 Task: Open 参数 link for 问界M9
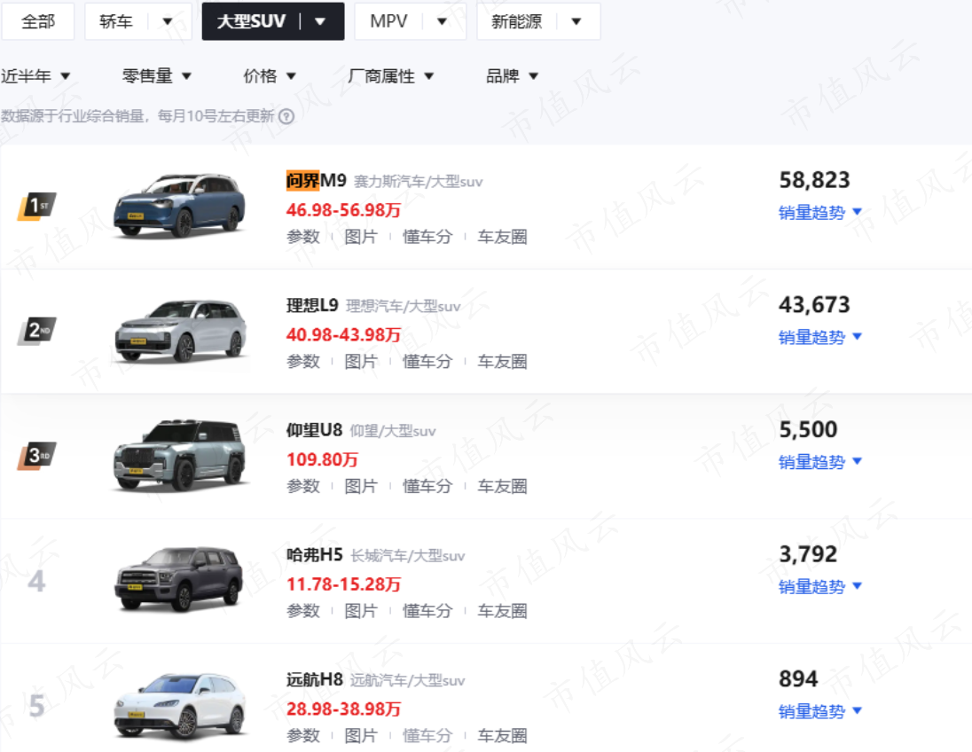tap(303, 237)
